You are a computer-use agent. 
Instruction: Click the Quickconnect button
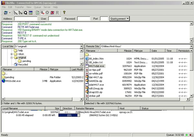tap(118, 19)
